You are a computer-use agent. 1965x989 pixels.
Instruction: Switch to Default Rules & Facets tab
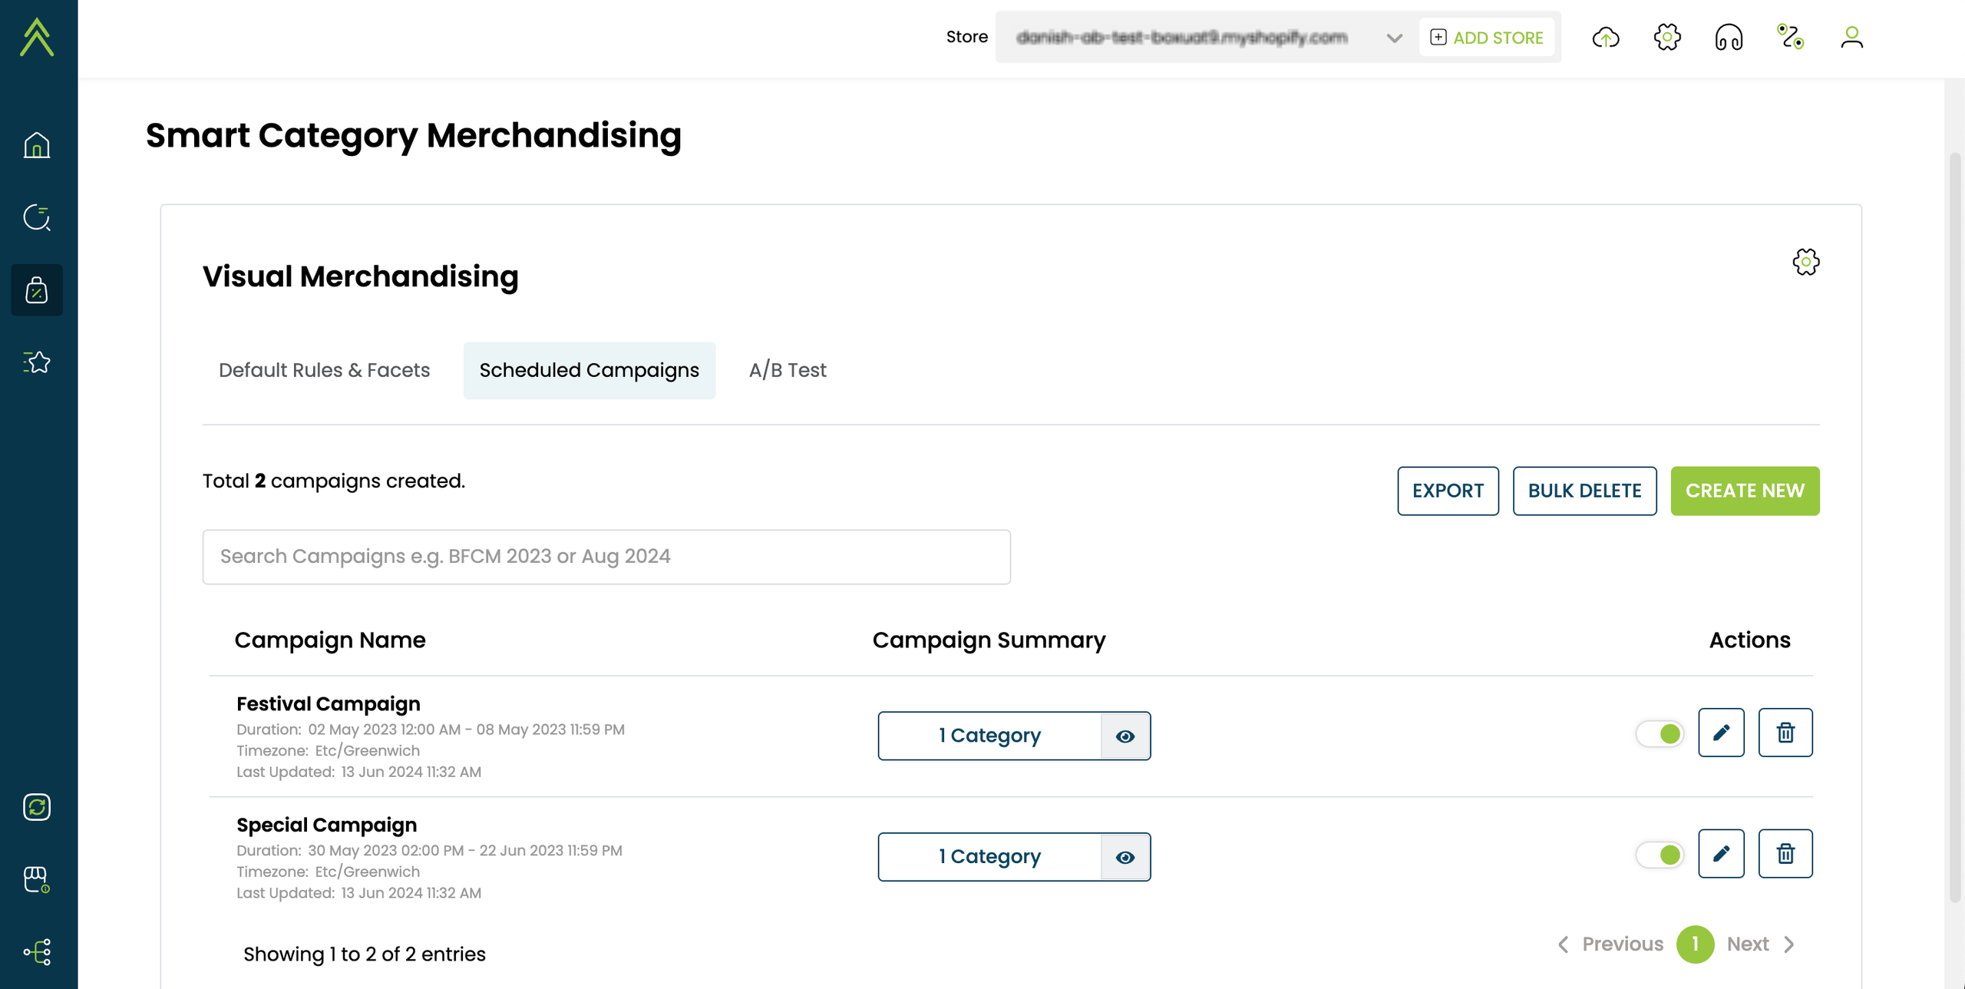coord(324,370)
